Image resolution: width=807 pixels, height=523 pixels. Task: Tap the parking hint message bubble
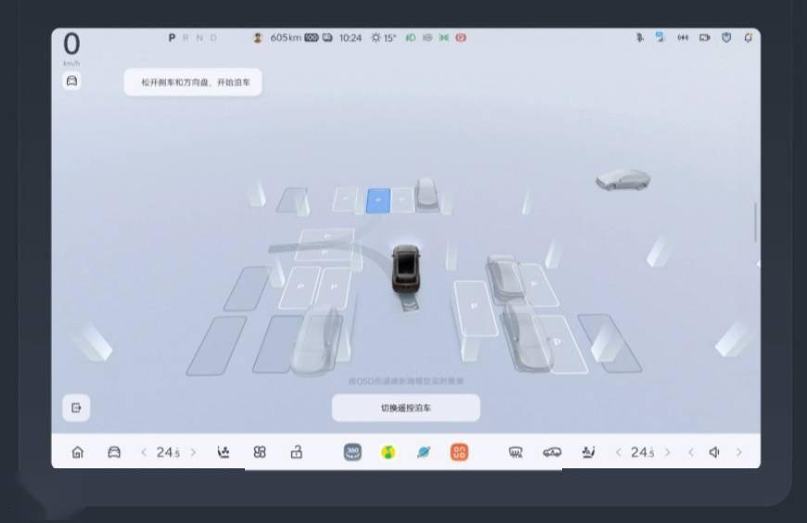coord(193,83)
